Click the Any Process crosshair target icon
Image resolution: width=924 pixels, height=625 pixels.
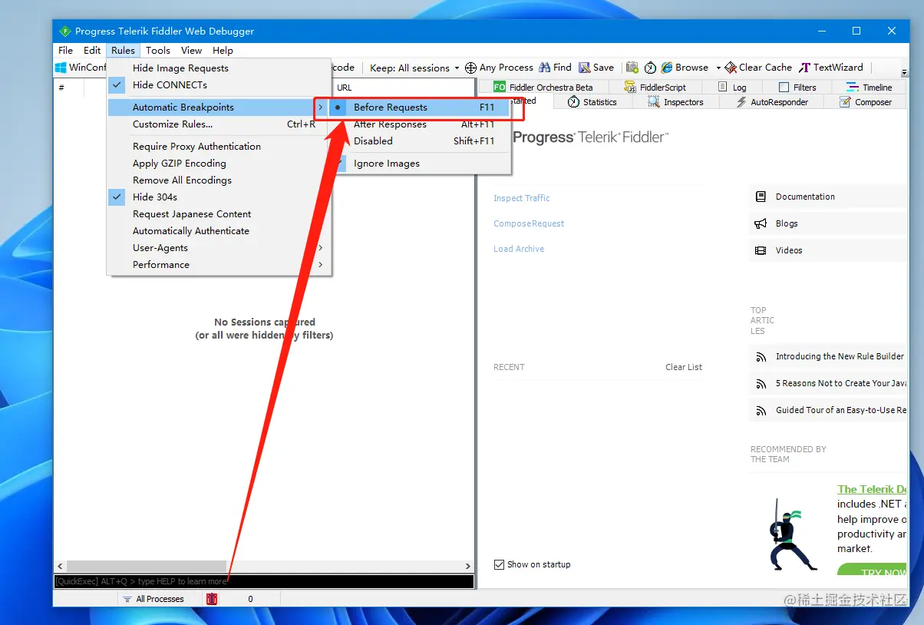(x=470, y=68)
